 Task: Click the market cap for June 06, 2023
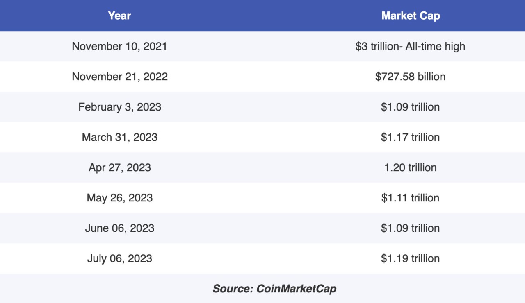[410, 228]
